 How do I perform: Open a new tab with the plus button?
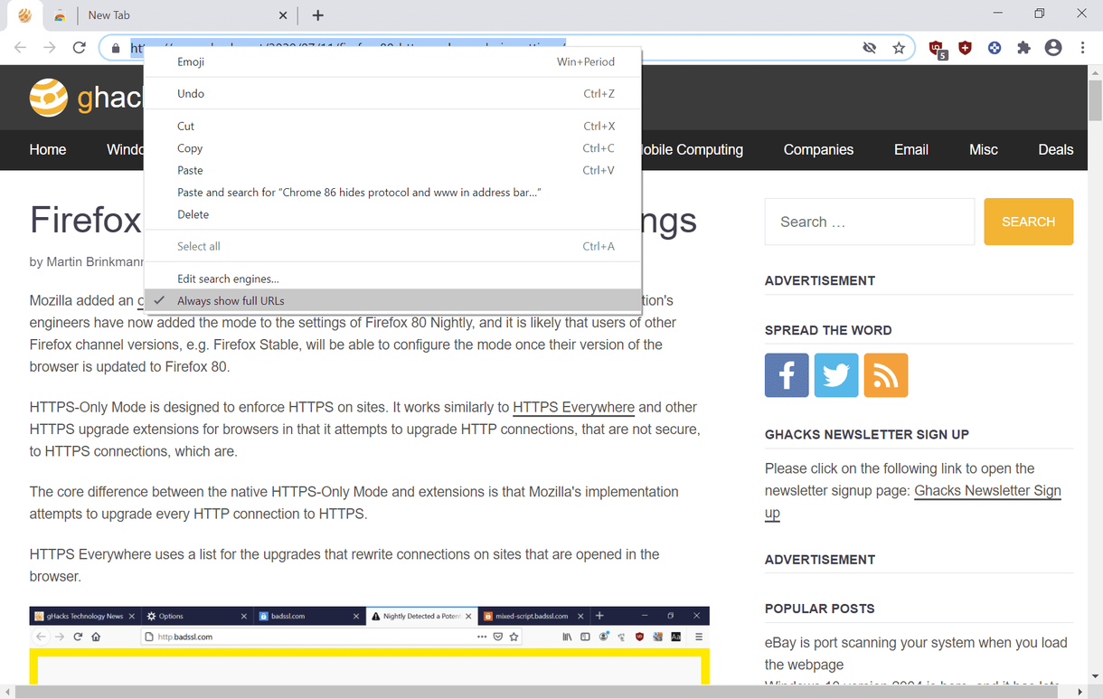click(318, 15)
